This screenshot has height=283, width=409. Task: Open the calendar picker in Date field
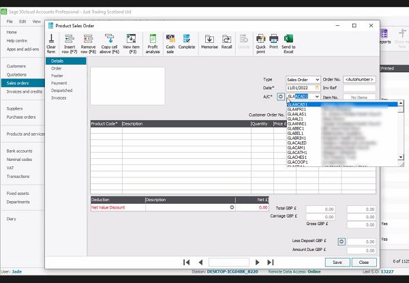click(317, 88)
